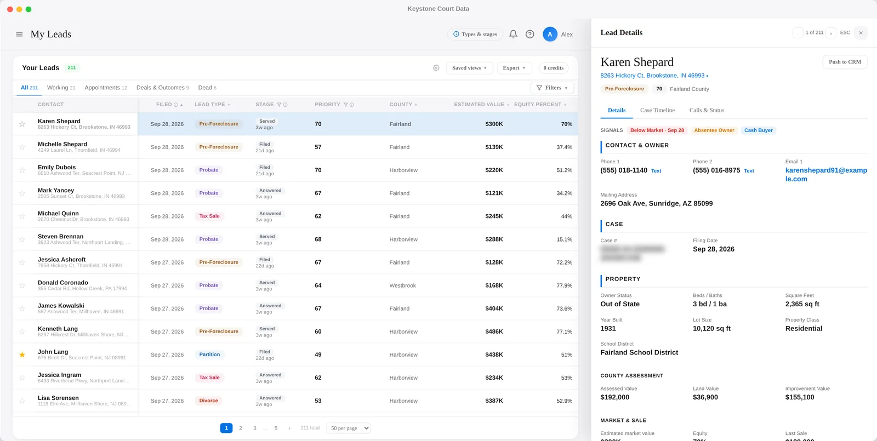Open the notifications bell
This screenshot has width=877, height=441.
point(513,34)
